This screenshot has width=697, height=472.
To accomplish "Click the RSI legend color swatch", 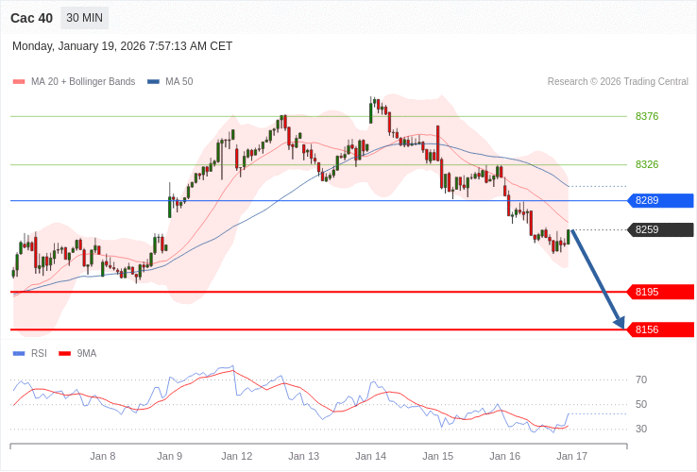I will (x=19, y=354).
